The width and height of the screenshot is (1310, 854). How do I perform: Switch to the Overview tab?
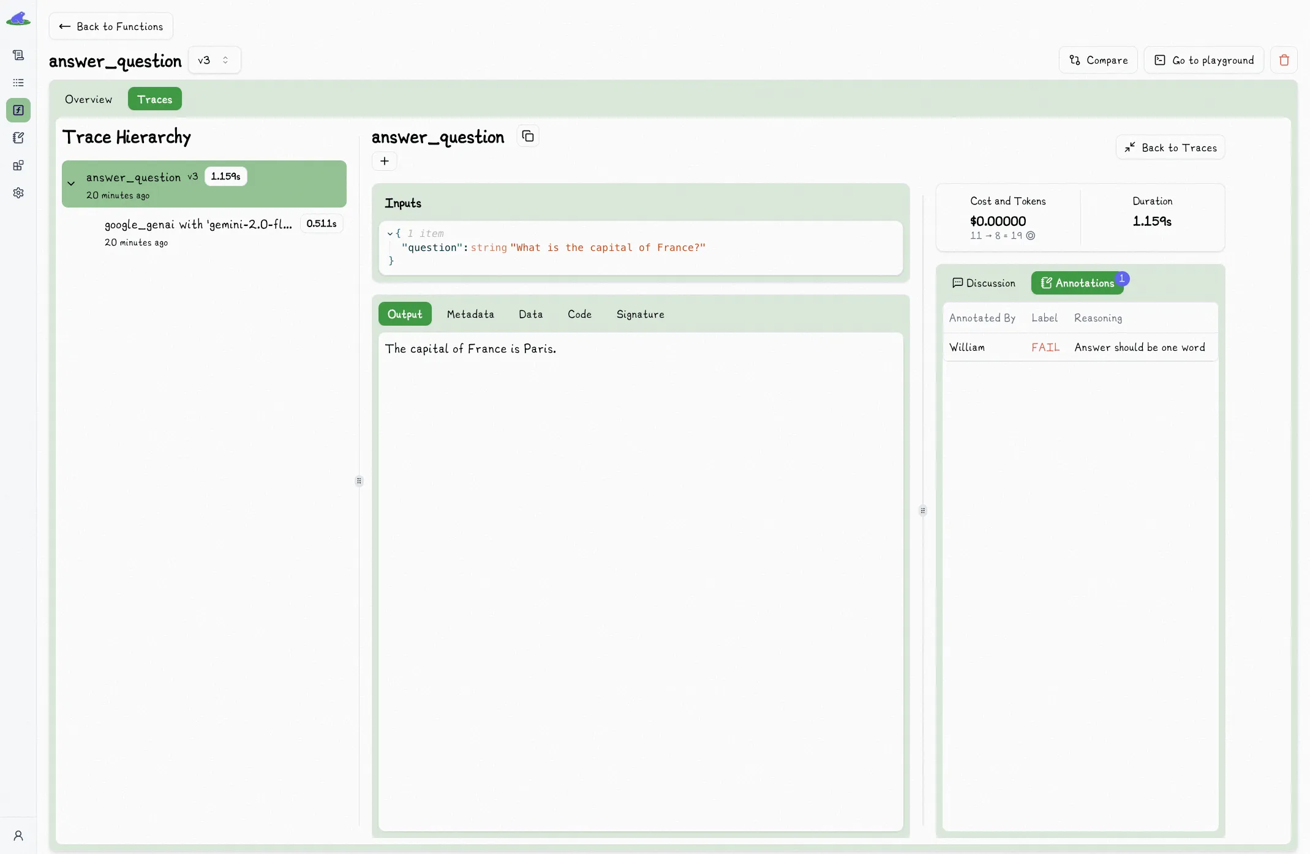point(89,99)
